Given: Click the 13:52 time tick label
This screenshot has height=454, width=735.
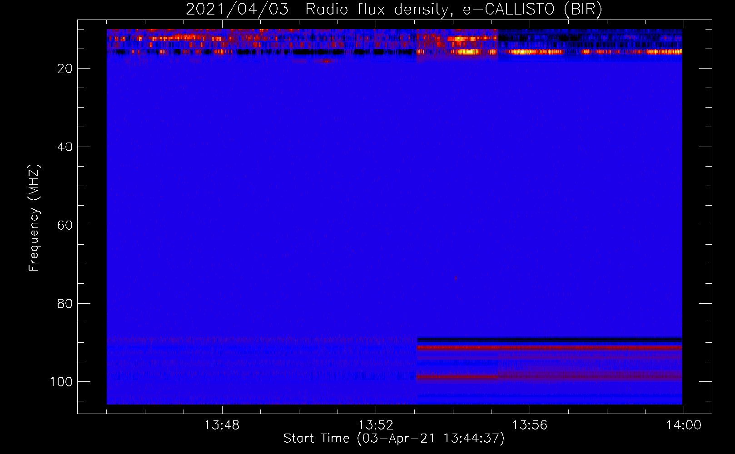Looking at the screenshot, I should click(376, 425).
